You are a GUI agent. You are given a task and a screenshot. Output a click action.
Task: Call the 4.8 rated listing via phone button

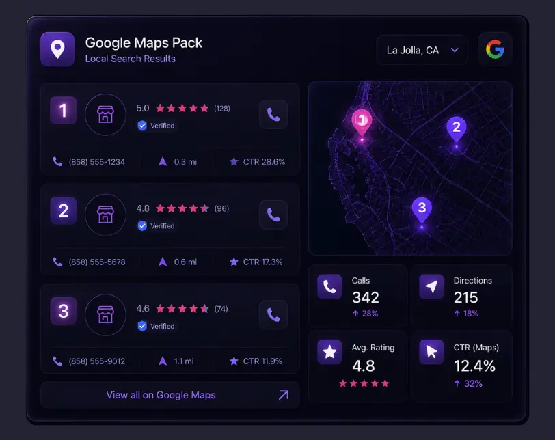(273, 215)
